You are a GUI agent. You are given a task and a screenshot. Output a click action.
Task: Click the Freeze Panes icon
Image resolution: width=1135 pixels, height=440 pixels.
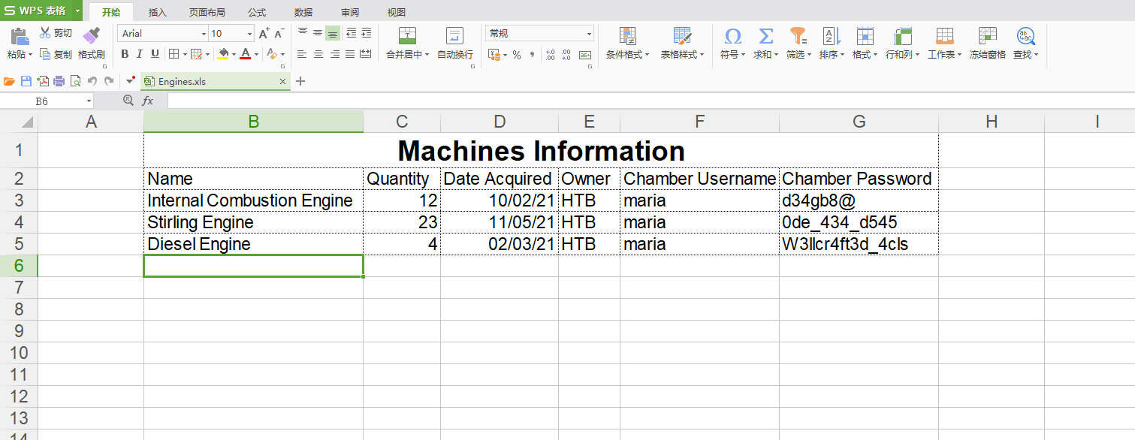pos(987,36)
